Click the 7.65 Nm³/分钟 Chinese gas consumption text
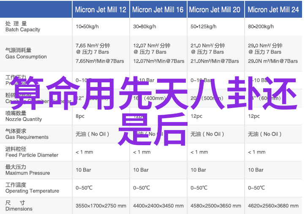Image resolution: width=305 pixels, height=214 pixels. [93, 46]
